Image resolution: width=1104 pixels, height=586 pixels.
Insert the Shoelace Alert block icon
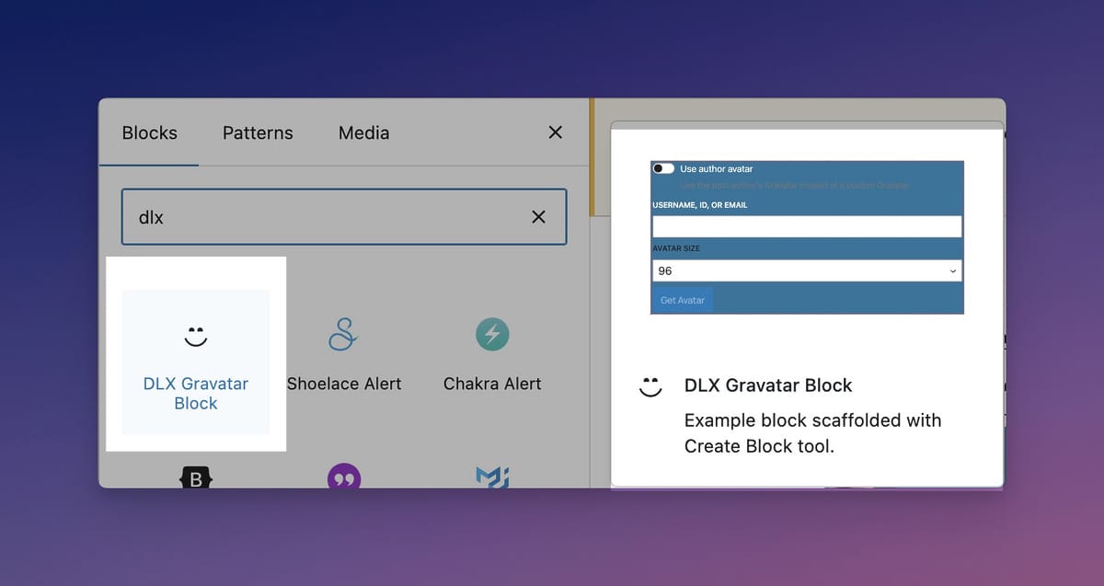(x=343, y=335)
